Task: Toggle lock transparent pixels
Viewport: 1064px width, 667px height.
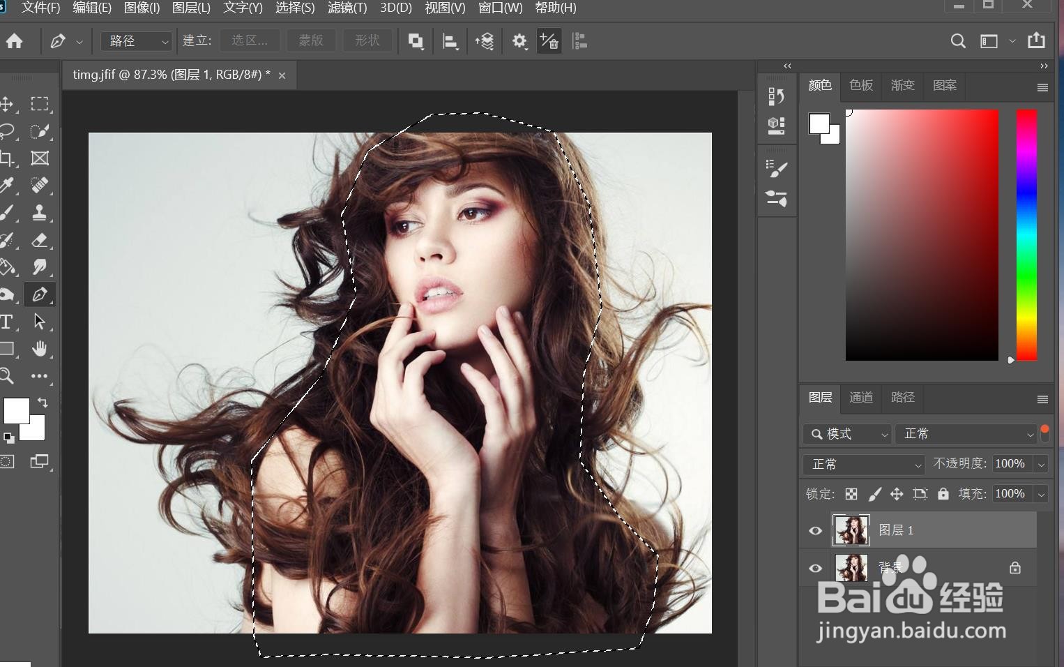Action: tap(851, 494)
